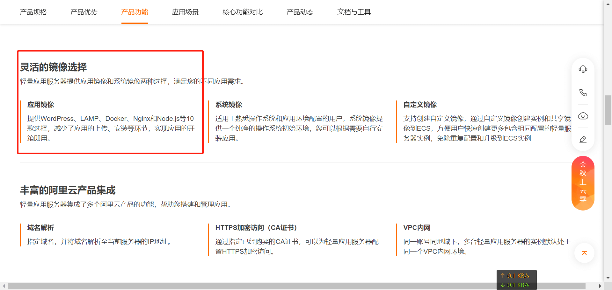612x290 pixels.
Task: Click the HTTPS加密访问（CA证书） heading
Action: [256, 228]
